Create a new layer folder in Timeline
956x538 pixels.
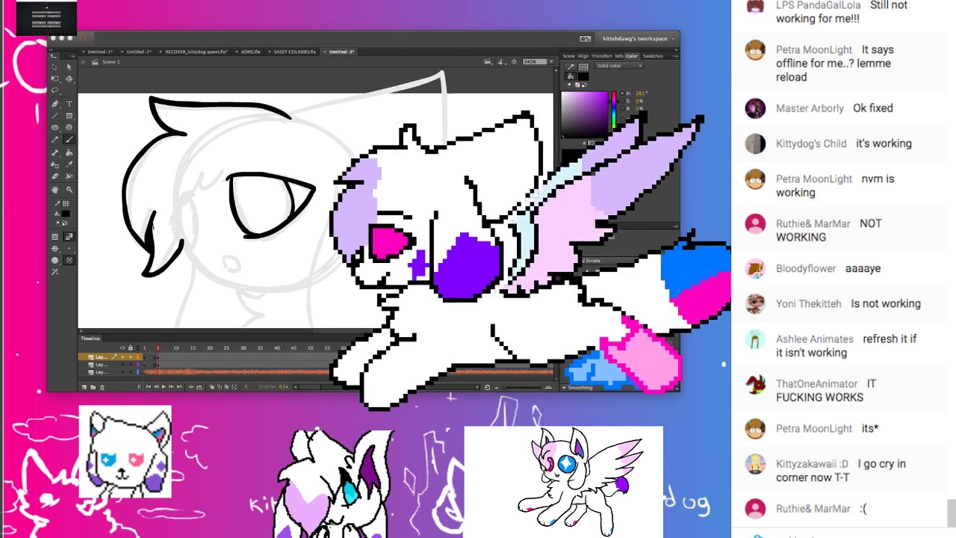tap(93, 387)
